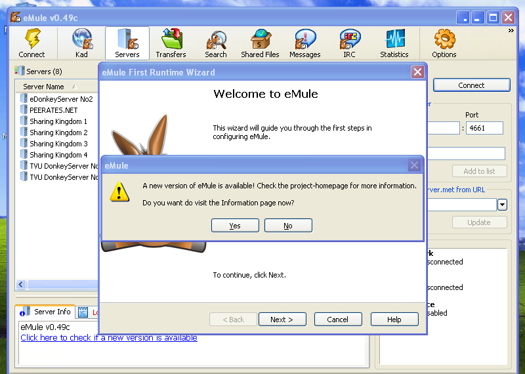The width and height of the screenshot is (525, 374).
Task: Select the Sharing Kingdom 3 text
Action: [58, 144]
